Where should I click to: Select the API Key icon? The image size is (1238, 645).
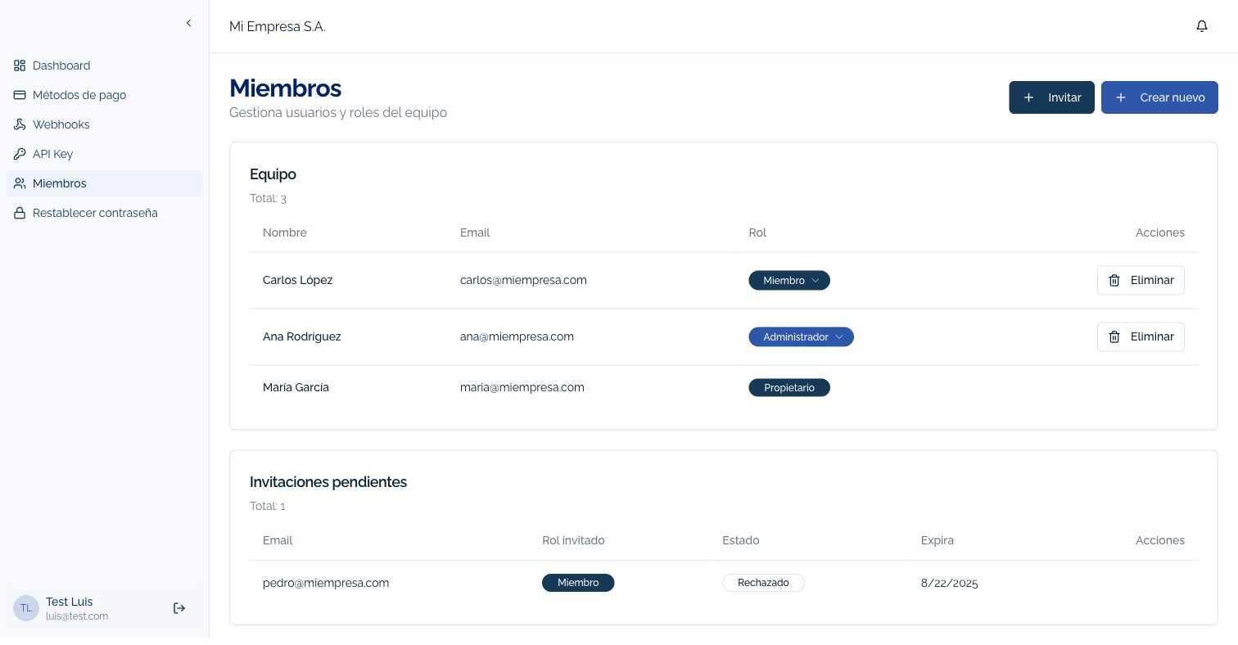pyautogui.click(x=19, y=154)
